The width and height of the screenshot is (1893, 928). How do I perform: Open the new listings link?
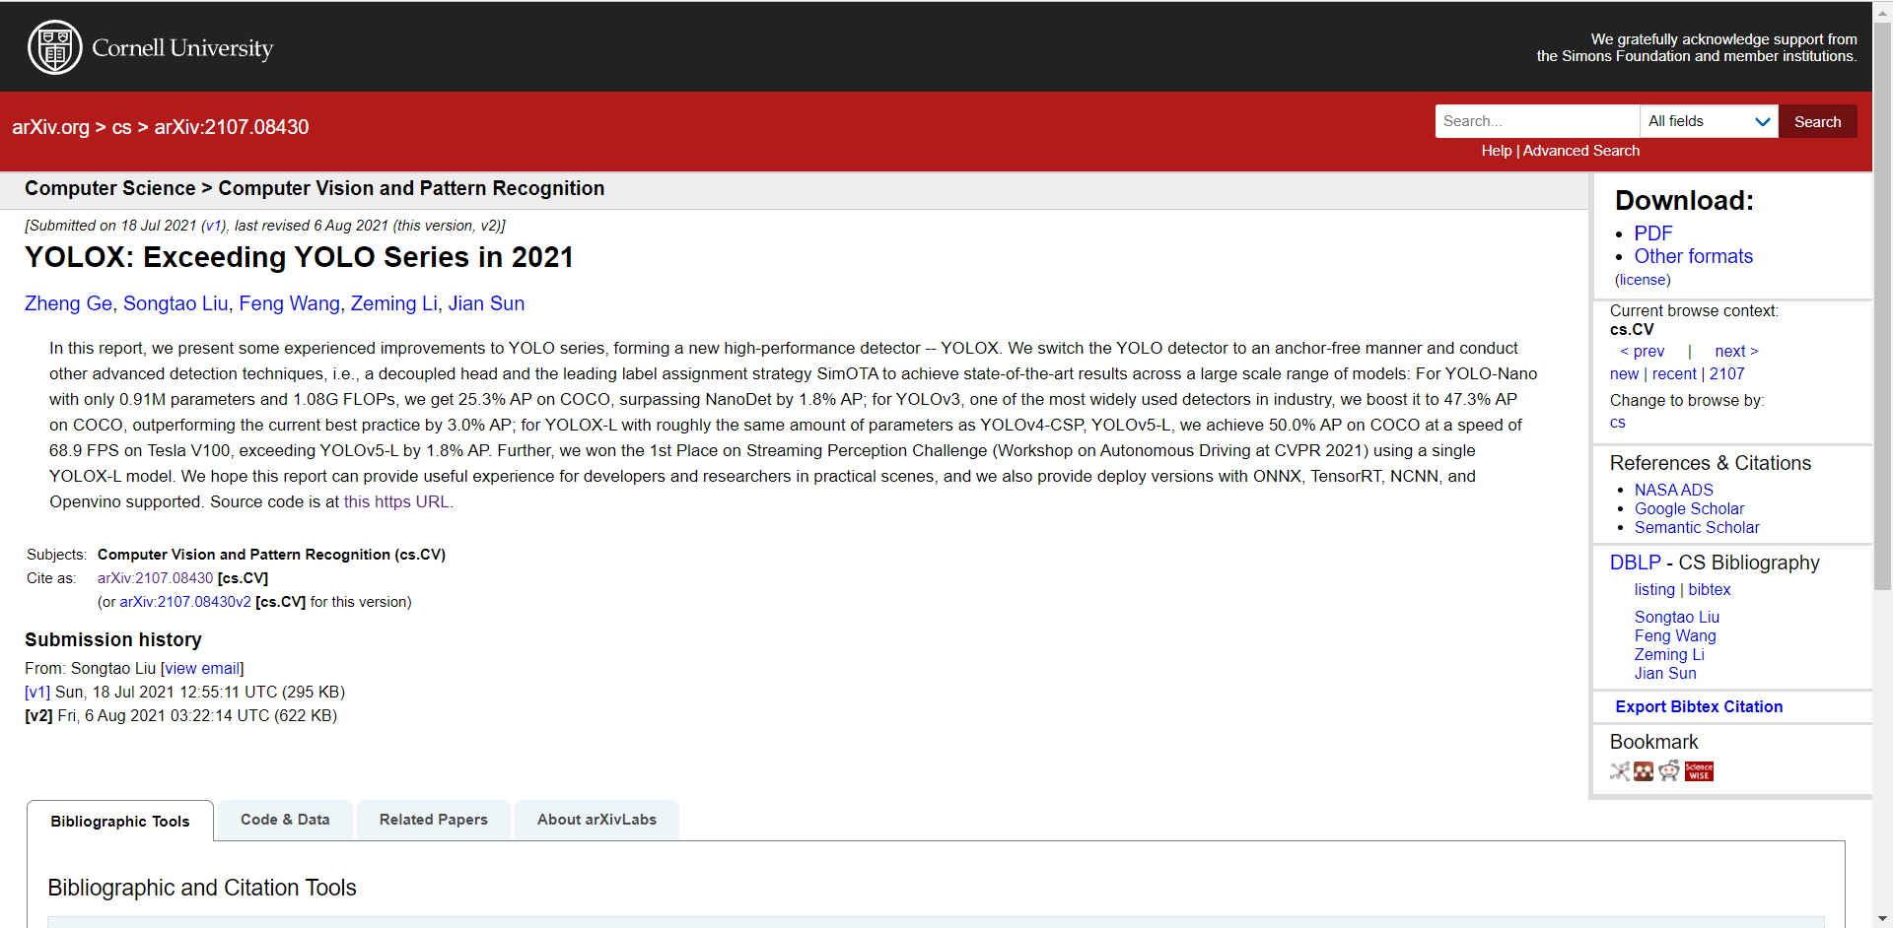pyautogui.click(x=1624, y=373)
